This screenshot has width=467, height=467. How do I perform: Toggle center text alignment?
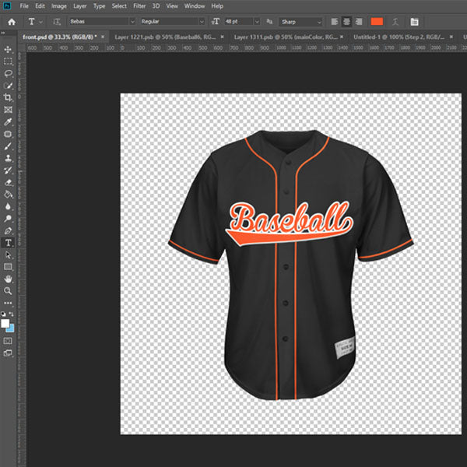[347, 22]
